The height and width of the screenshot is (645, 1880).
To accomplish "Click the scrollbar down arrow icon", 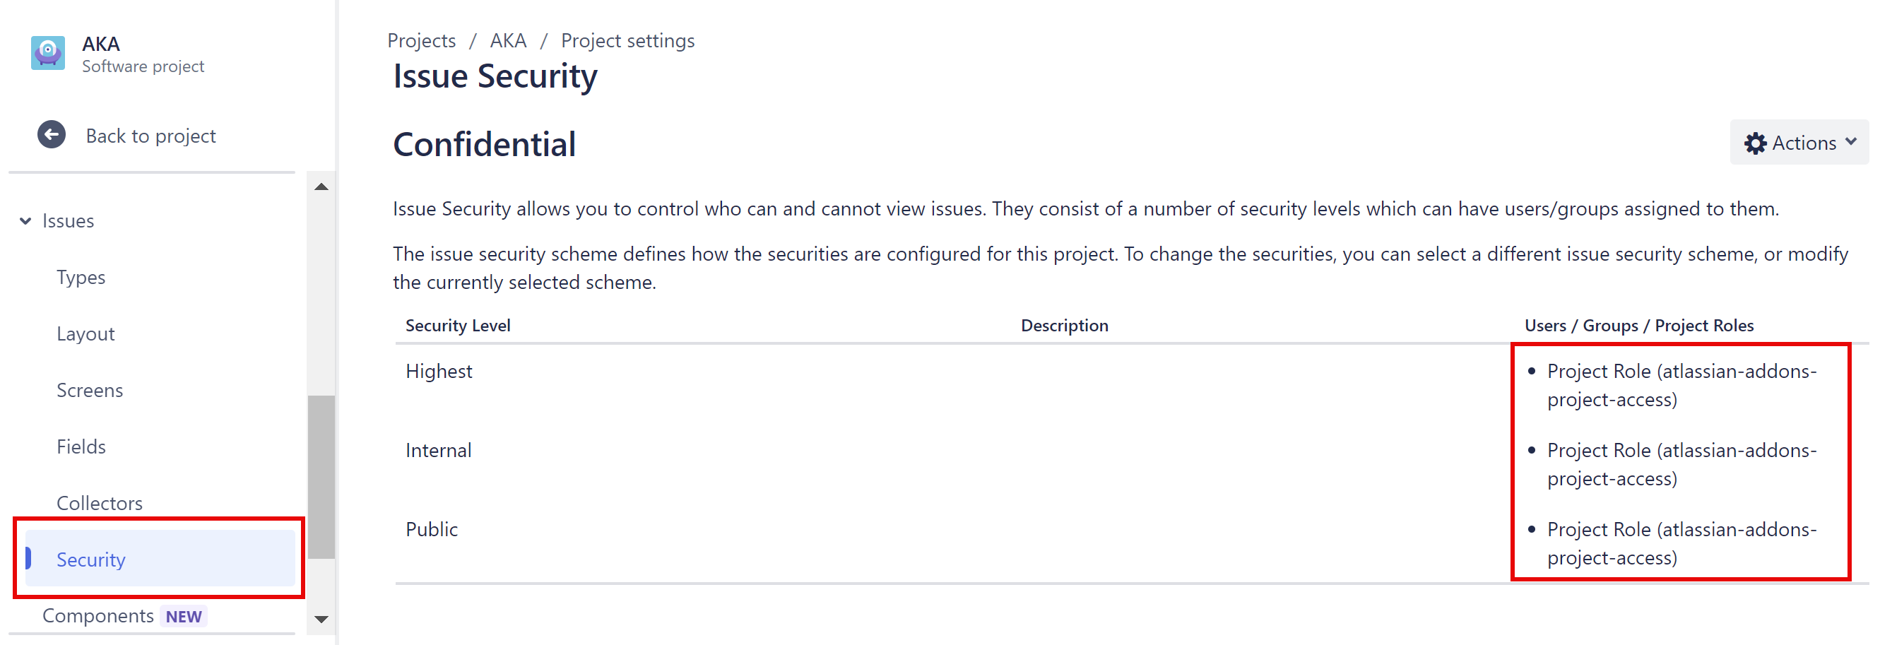I will tap(321, 621).
